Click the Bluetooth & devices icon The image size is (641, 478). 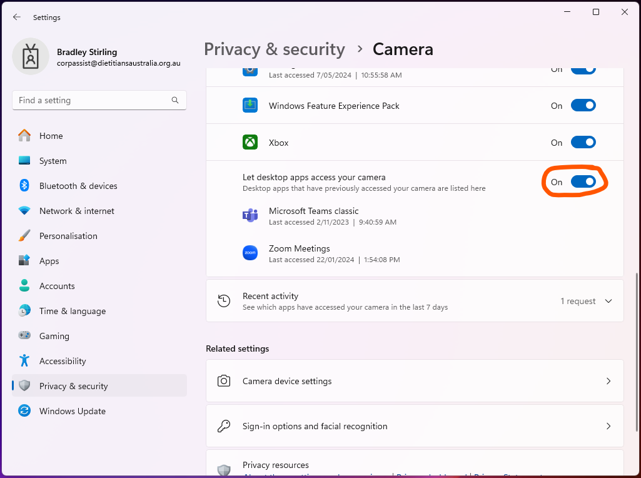point(24,186)
